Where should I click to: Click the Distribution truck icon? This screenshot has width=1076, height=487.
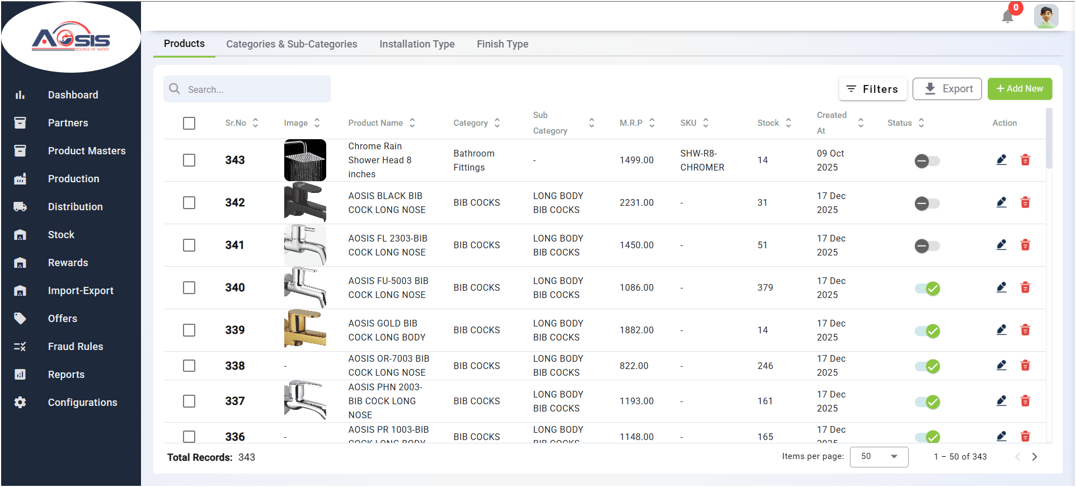[x=20, y=207]
